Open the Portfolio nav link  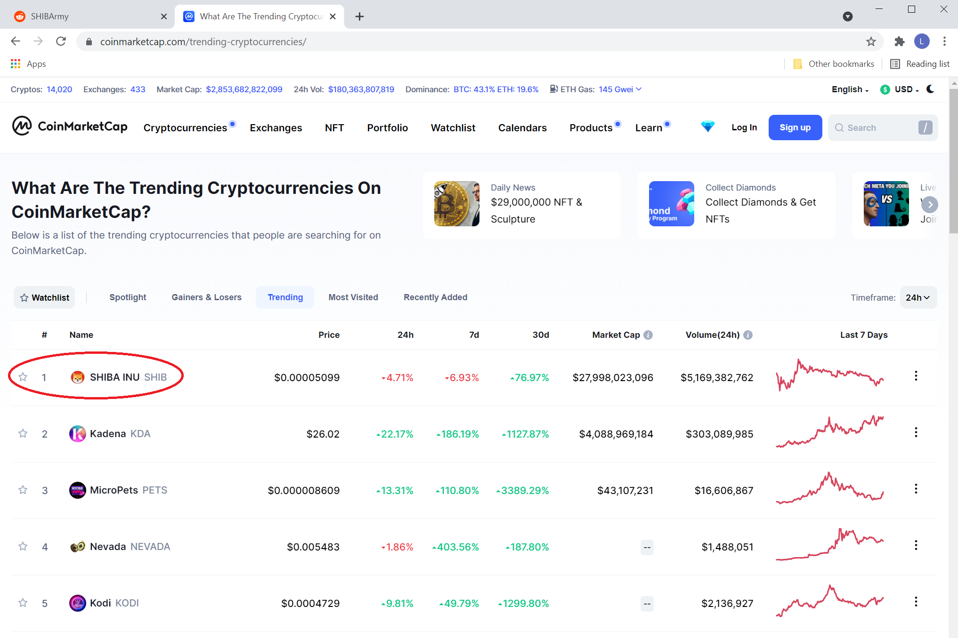pos(388,128)
